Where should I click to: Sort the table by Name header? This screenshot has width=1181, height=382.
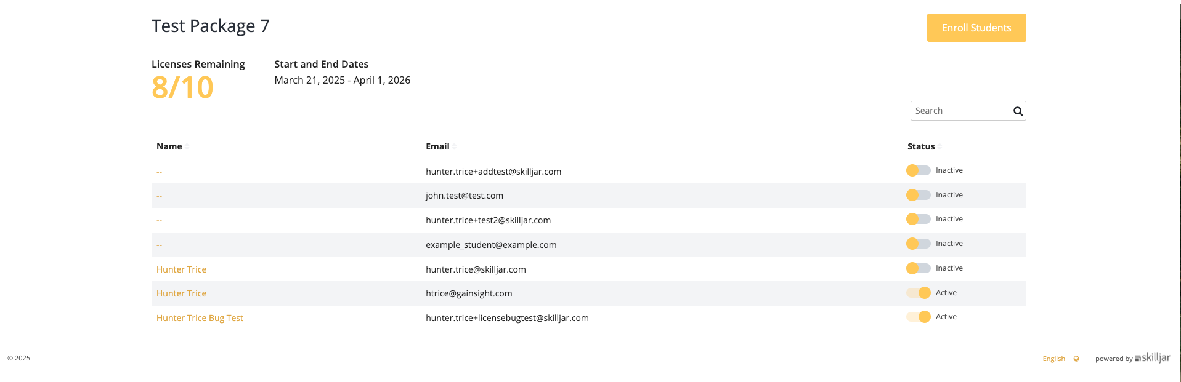click(x=169, y=146)
